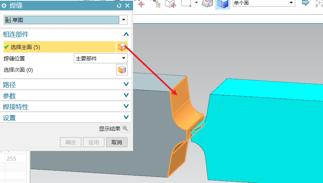The width and height of the screenshot is (323, 183).
Task: Activate the 选择主面 (5) selection row
Action: coord(60,47)
